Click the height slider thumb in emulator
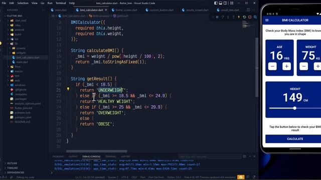The image size is (321, 180). [295, 108]
